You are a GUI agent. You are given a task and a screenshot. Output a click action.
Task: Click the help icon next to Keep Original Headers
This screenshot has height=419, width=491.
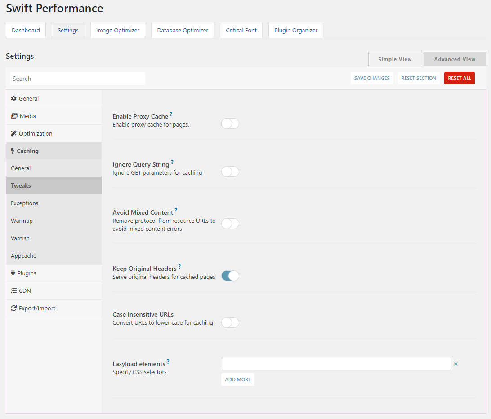pos(179,266)
